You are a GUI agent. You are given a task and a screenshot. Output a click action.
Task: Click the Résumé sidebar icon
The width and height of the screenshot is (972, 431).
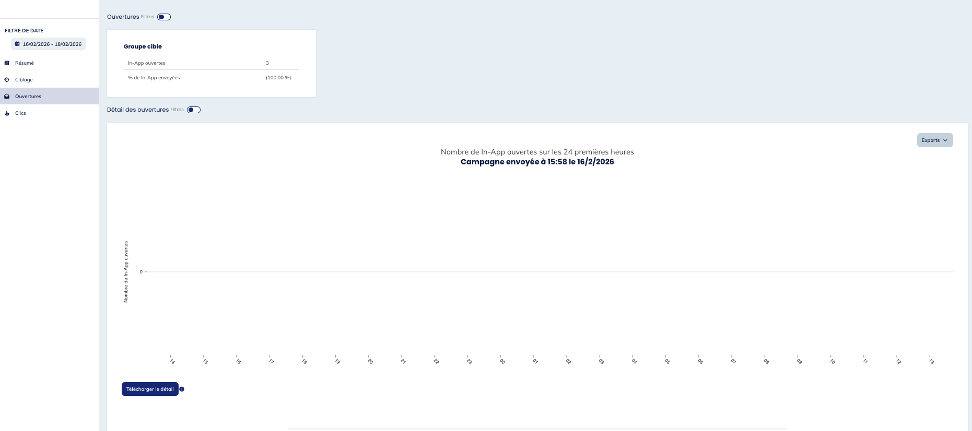click(x=7, y=63)
